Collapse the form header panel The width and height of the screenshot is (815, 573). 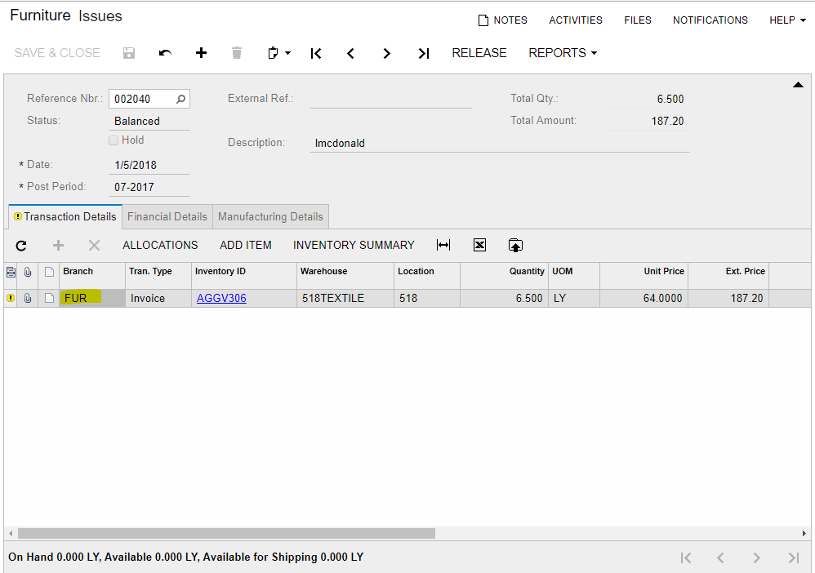click(x=798, y=86)
